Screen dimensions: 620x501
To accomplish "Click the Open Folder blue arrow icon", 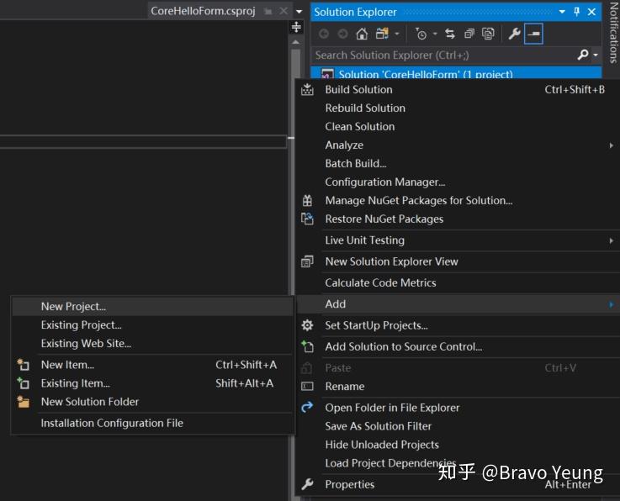I will (307, 407).
